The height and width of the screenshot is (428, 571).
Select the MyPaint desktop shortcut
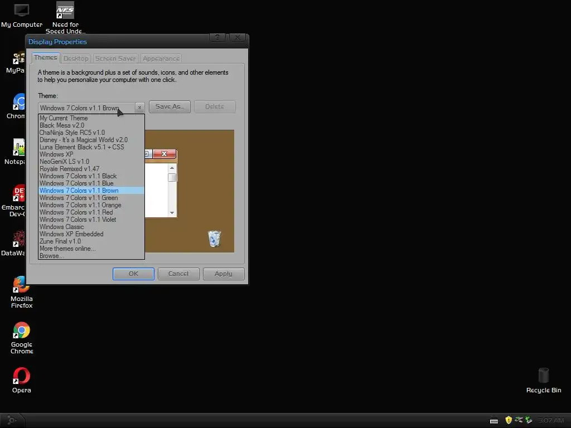click(x=16, y=62)
